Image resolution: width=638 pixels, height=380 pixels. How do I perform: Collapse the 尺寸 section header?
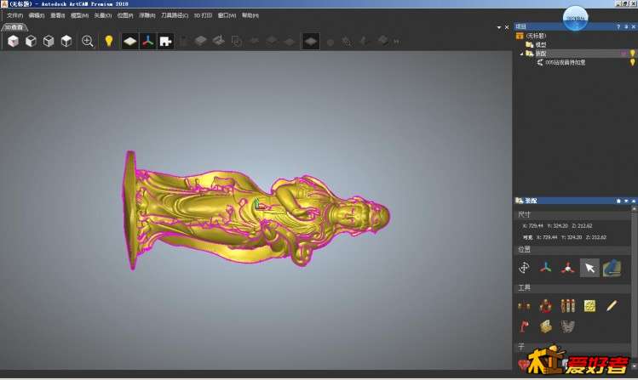(572, 214)
